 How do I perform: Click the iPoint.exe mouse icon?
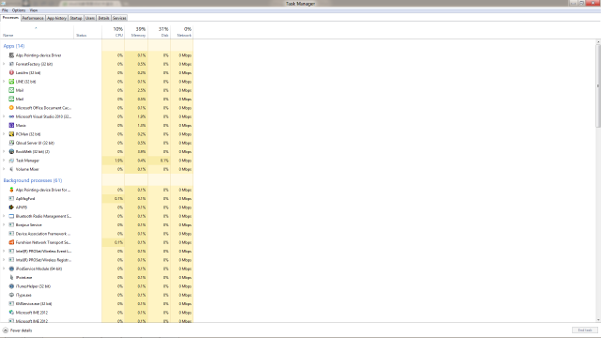[x=11, y=278]
